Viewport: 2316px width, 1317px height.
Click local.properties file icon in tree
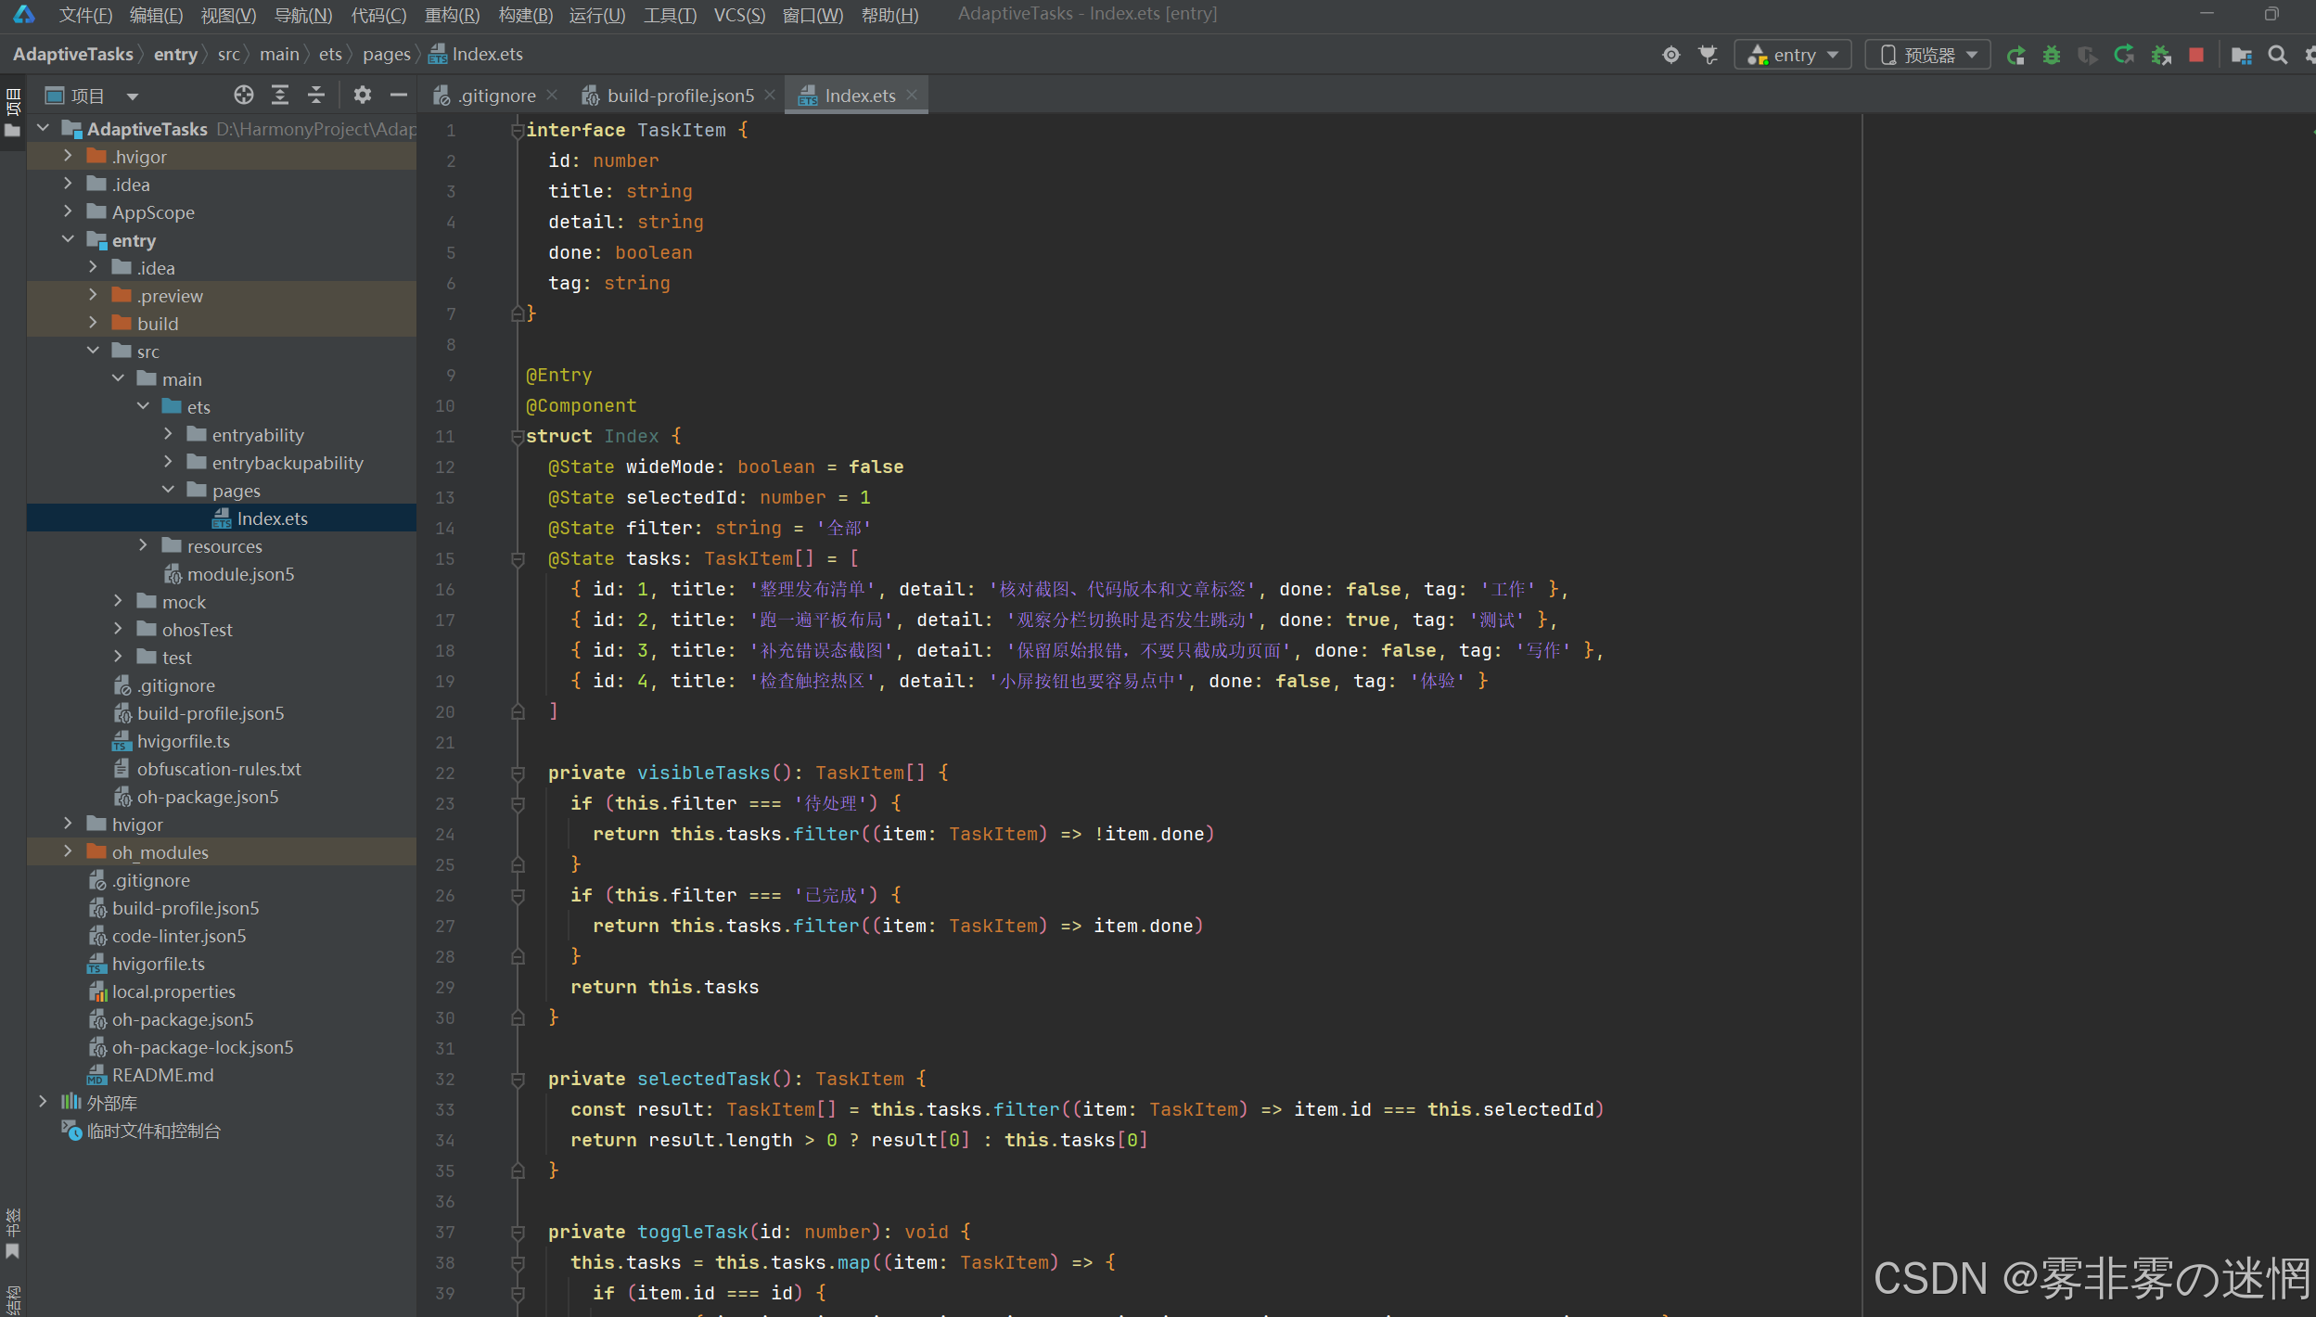pyautogui.click(x=97, y=992)
